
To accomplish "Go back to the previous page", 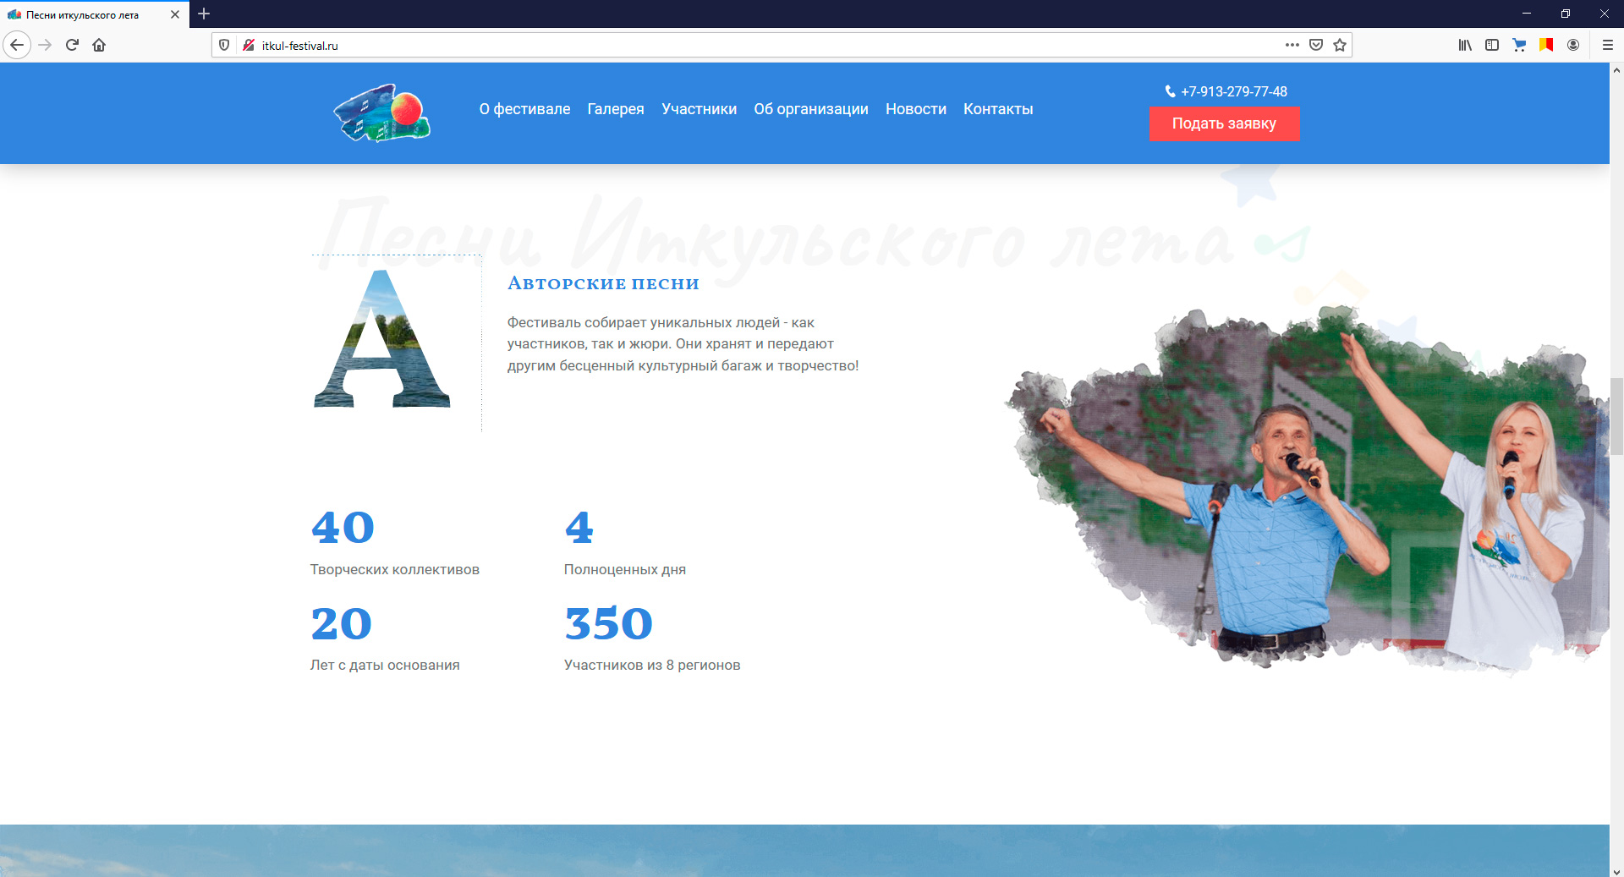I will point(17,45).
